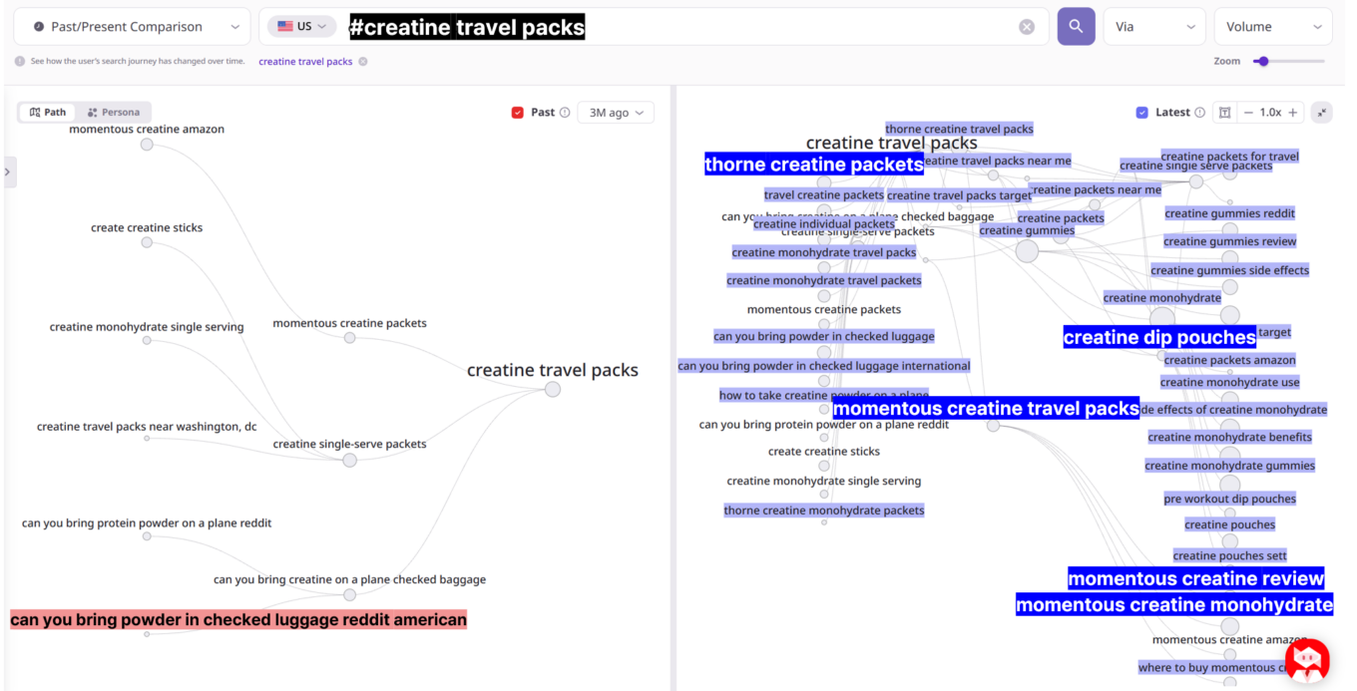Open the red chatbot assistant icon

(x=1307, y=661)
